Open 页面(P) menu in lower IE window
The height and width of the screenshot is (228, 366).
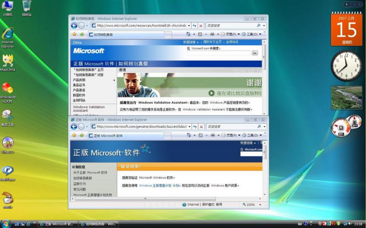point(231,135)
